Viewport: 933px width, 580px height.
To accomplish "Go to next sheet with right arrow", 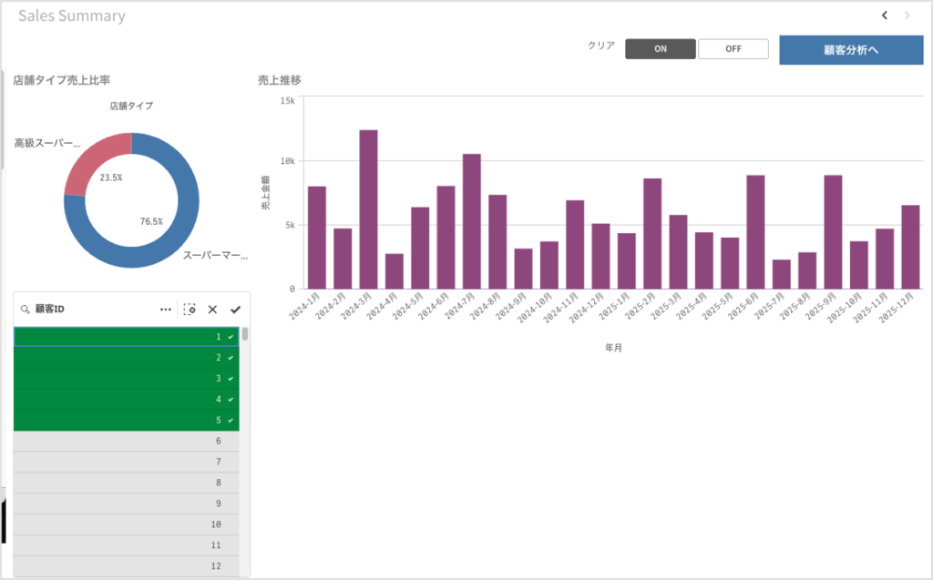I will [x=907, y=15].
